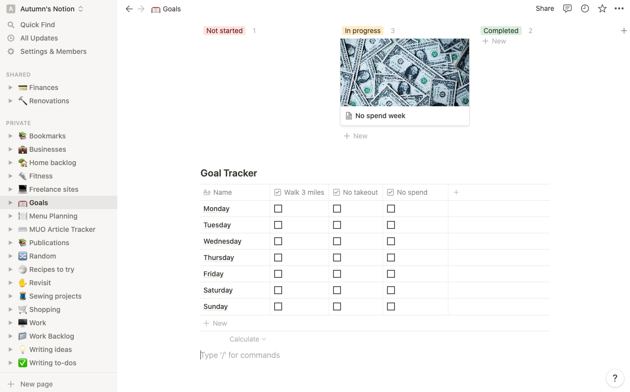630x392 pixels.
Task: Create a New page from sidebar
Action: [x=36, y=384]
